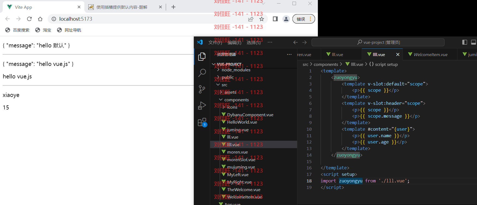Open the Extensions view with badge
This screenshot has width=477, height=205.
[x=202, y=122]
